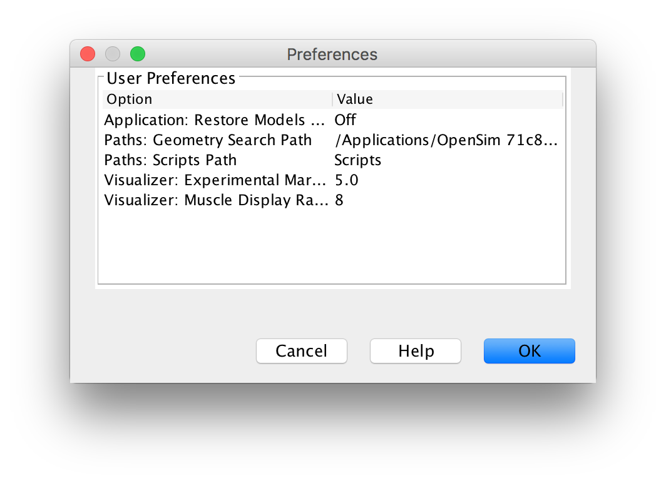Click the Geometry Search Path value field

click(446, 140)
